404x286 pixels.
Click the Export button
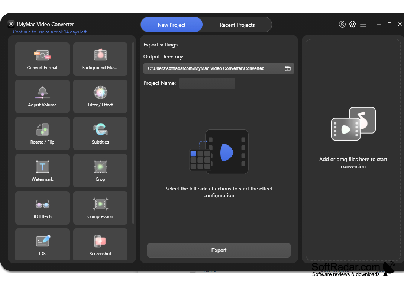219,250
